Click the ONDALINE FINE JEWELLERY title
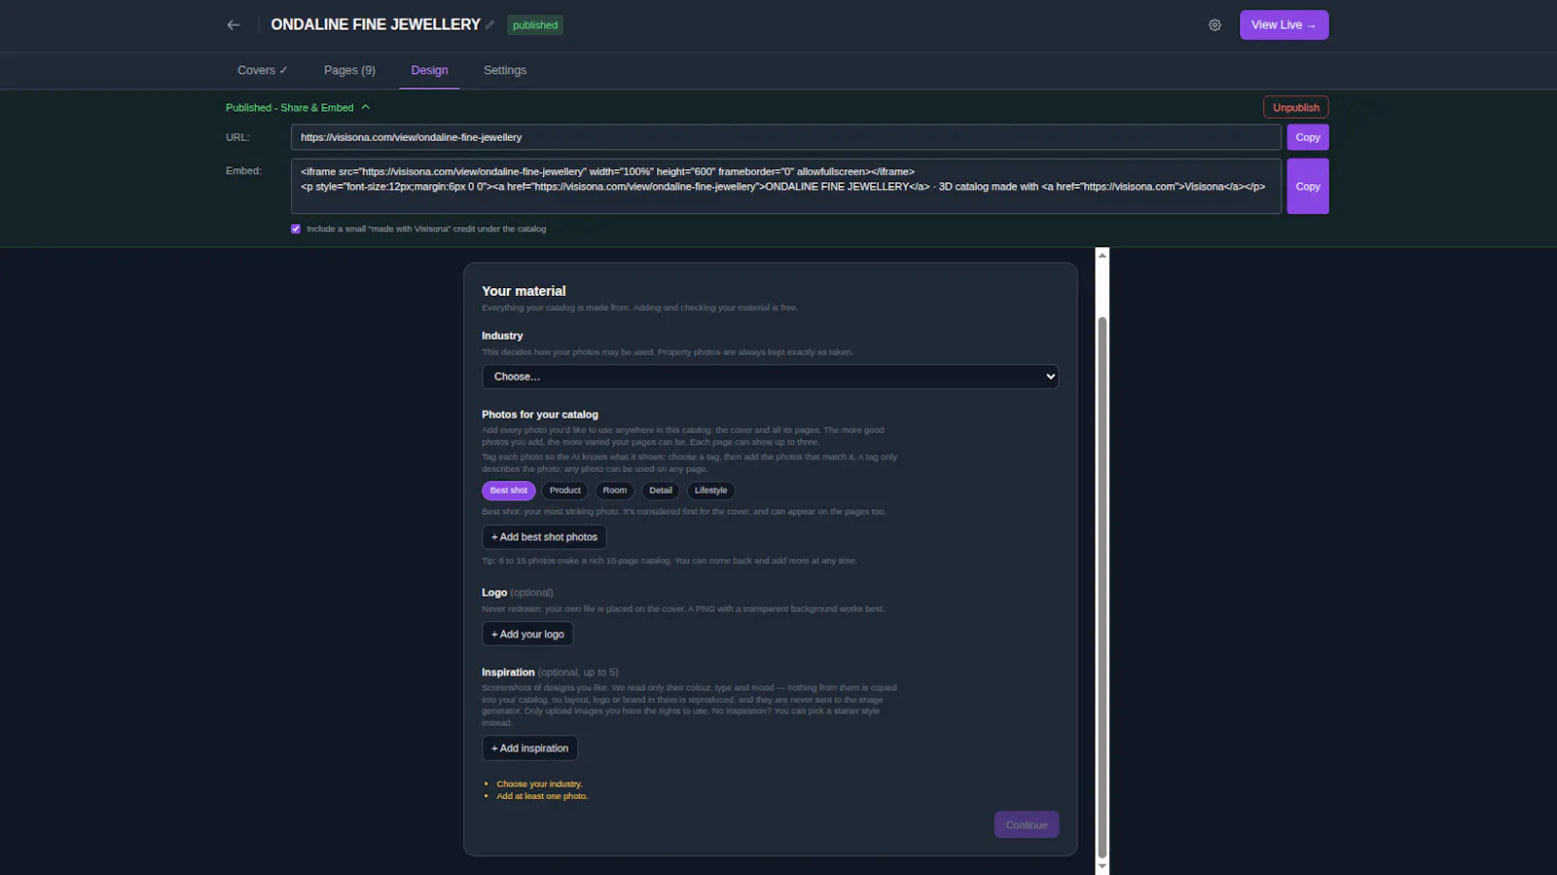 pos(376,24)
